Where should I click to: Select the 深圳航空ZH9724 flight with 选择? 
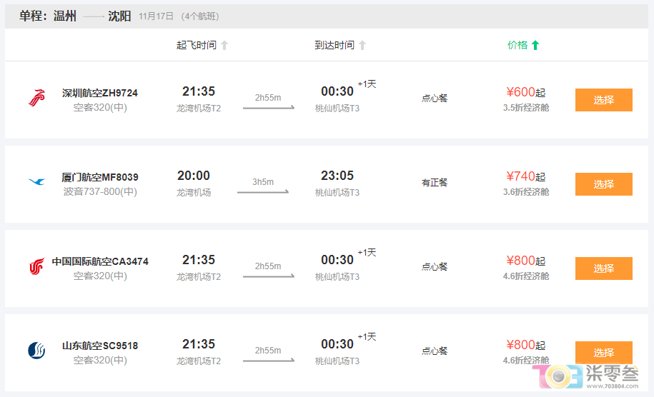tap(603, 100)
